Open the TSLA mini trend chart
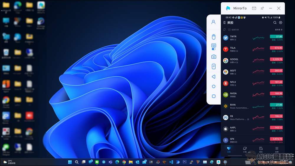 click(258, 49)
